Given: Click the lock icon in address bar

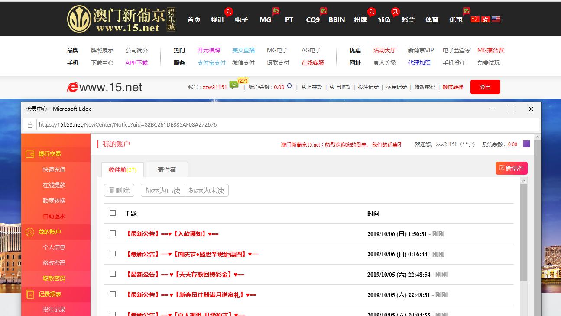Looking at the screenshot, I should 30,124.
